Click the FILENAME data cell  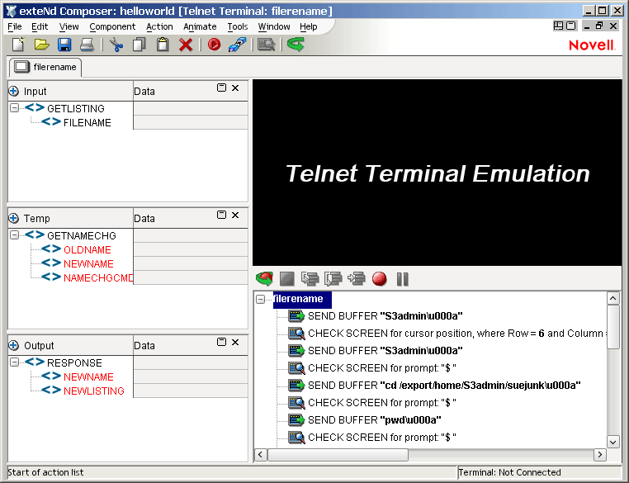click(x=191, y=122)
